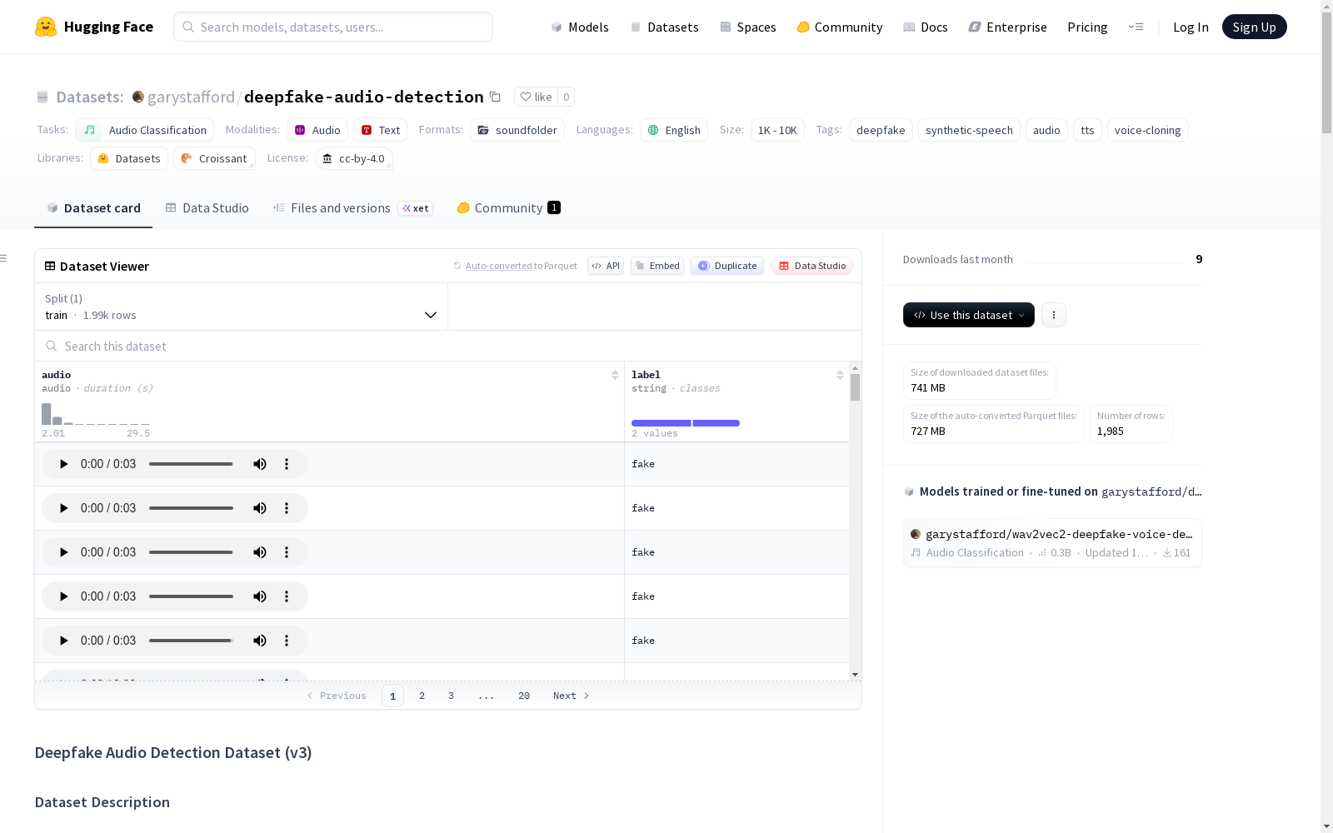1333x833 pixels.
Task: Copy dataset name with the copy icon
Action: click(x=495, y=97)
